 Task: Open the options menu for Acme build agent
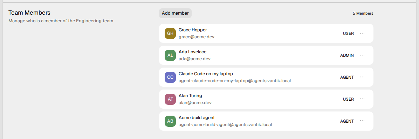[x=362, y=121]
